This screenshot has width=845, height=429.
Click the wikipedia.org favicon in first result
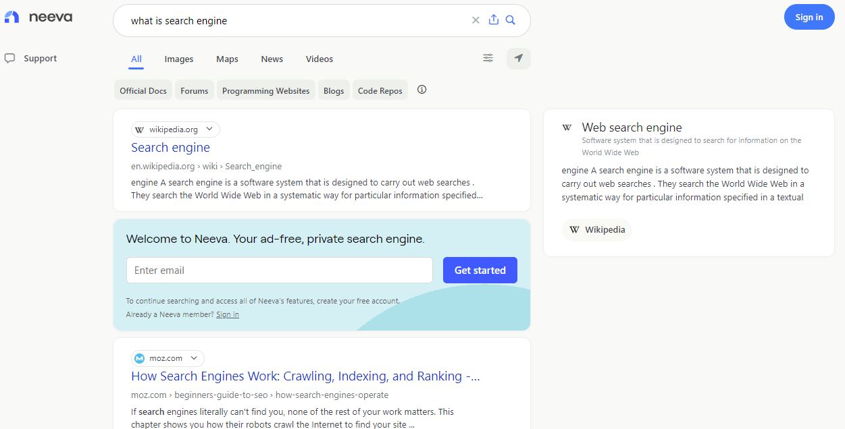tap(139, 130)
